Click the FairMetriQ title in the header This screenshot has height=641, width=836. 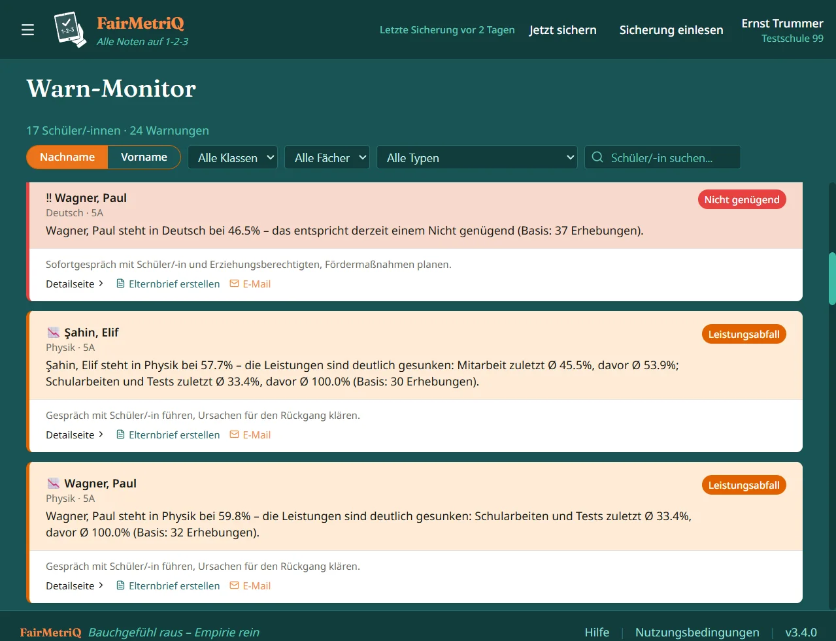(x=141, y=23)
